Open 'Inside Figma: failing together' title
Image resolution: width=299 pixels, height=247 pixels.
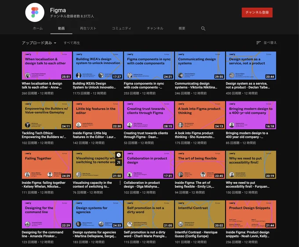point(44,185)
